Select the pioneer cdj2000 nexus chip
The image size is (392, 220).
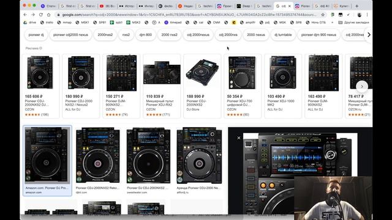70,35
